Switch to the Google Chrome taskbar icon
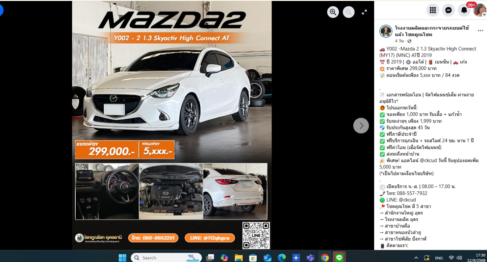This screenshot has width=487, height=262. [325, 258]
